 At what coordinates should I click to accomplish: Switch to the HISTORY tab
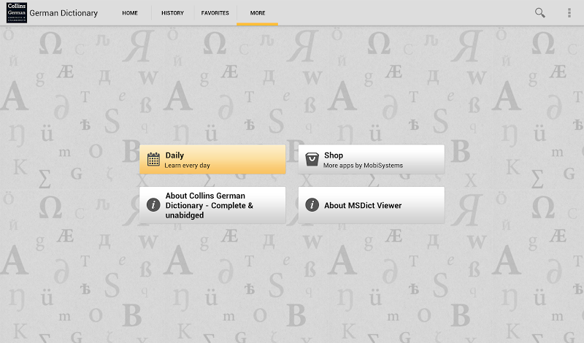172,13
